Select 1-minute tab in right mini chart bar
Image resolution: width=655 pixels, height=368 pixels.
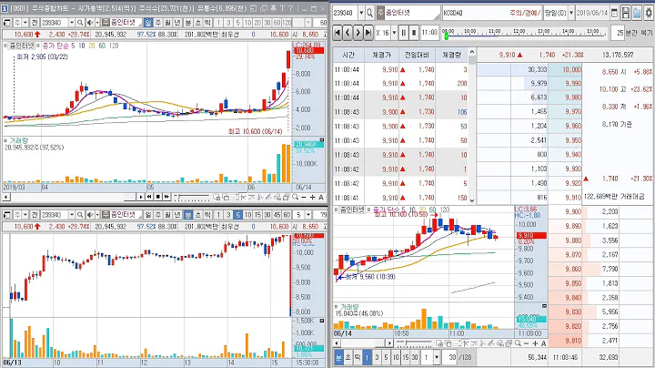click(367, 358)
